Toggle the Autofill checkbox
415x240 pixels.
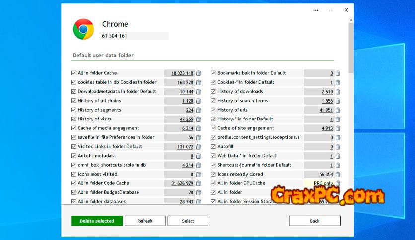tap(213, 147)
